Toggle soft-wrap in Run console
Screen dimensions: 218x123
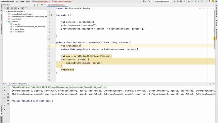[x=8, y=94]
